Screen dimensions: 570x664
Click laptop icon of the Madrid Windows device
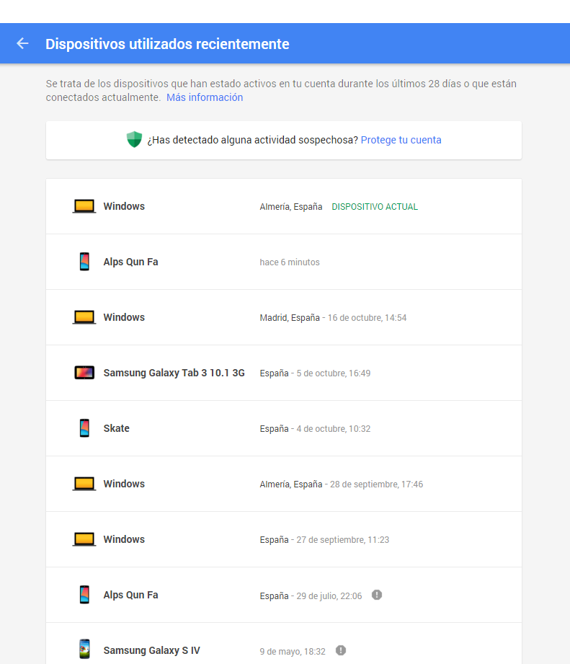[84, 317]
